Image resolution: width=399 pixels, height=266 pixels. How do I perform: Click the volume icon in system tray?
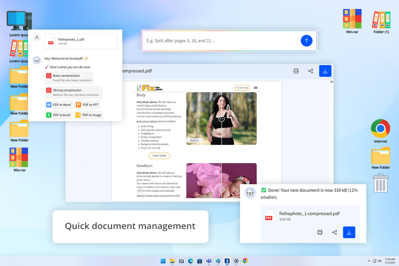pyautogui.click(x=380, y=261)
